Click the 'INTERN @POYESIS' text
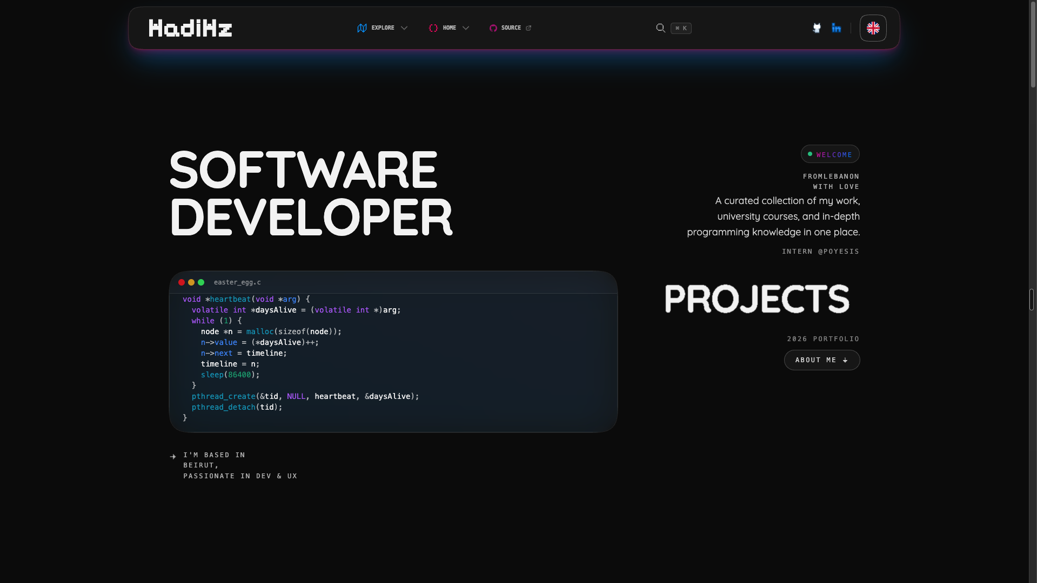The height and width of the screenshot is (583, 1037). pyautogui.click(x=820, y=252)
